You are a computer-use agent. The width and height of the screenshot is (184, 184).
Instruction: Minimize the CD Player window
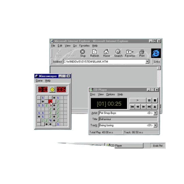coord(149,90)
